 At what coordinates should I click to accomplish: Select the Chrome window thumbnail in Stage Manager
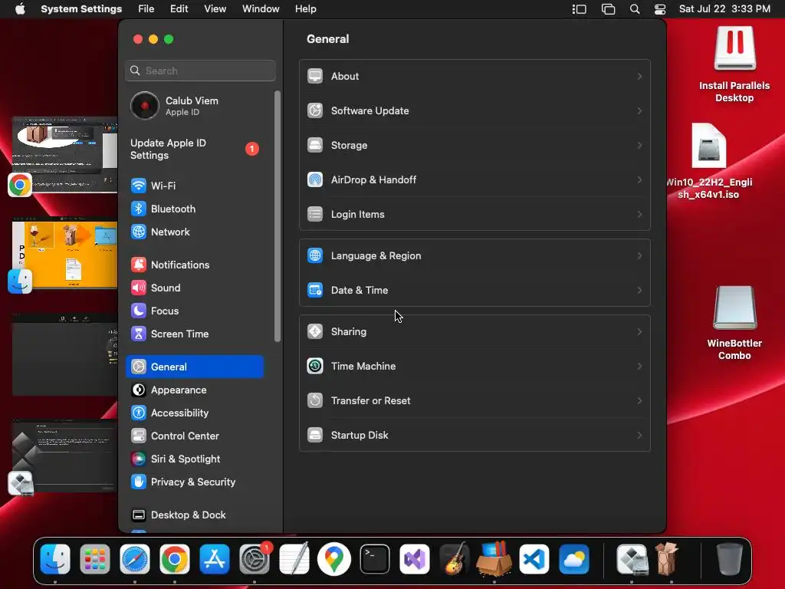point(64,154)
